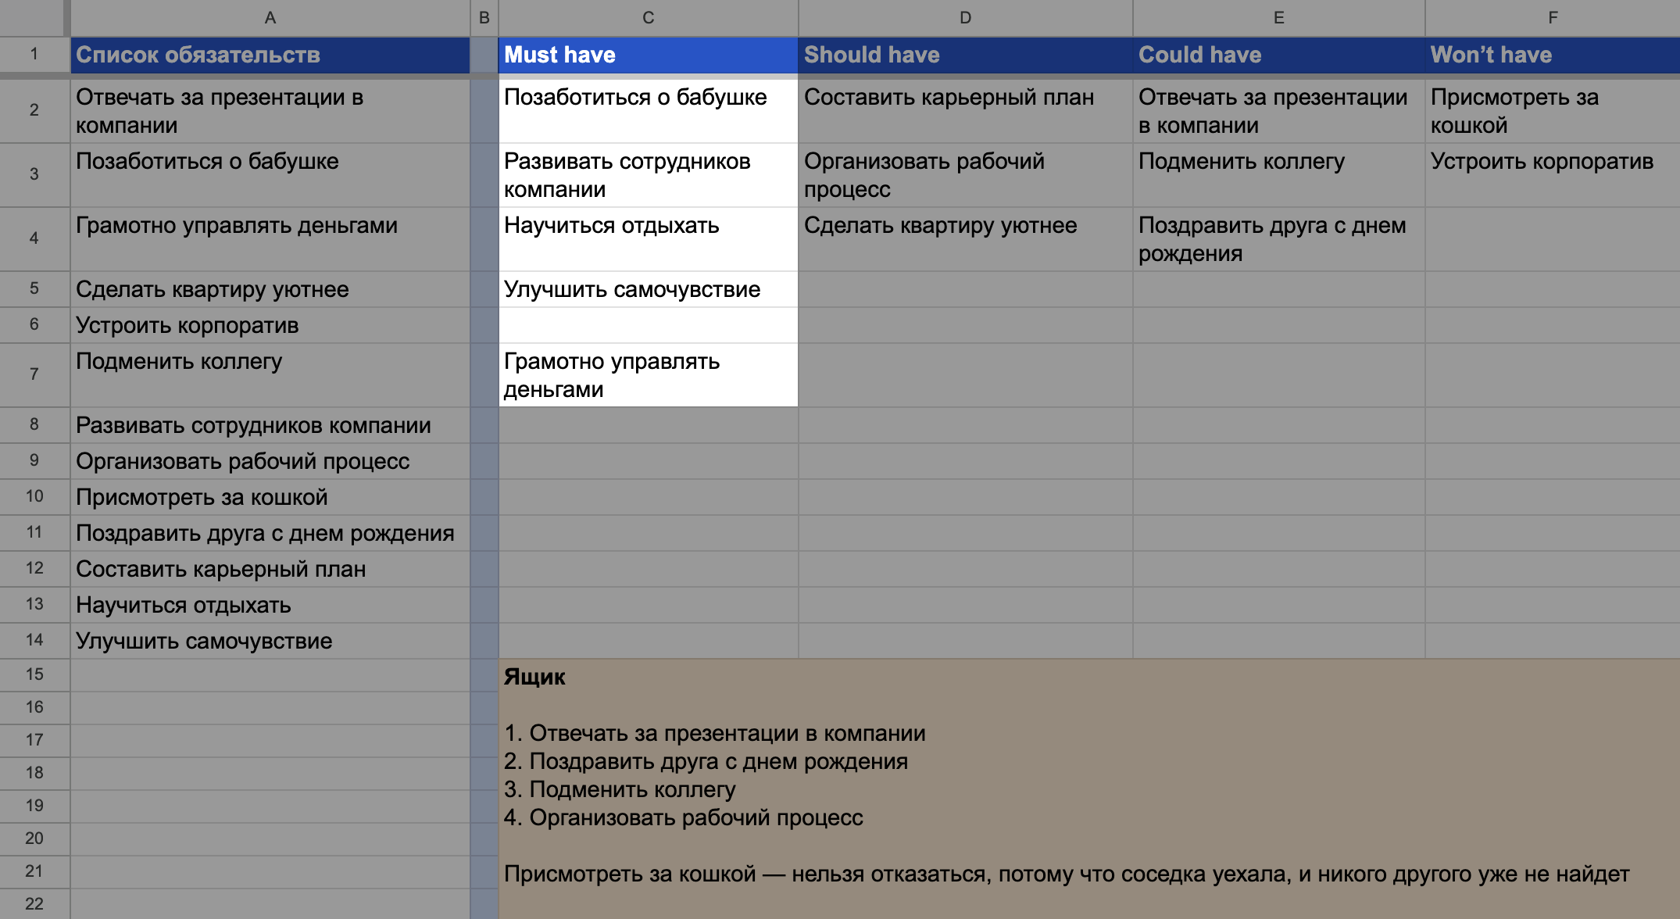Click 'Составить карьерный план' under Should have

(966, 111)
